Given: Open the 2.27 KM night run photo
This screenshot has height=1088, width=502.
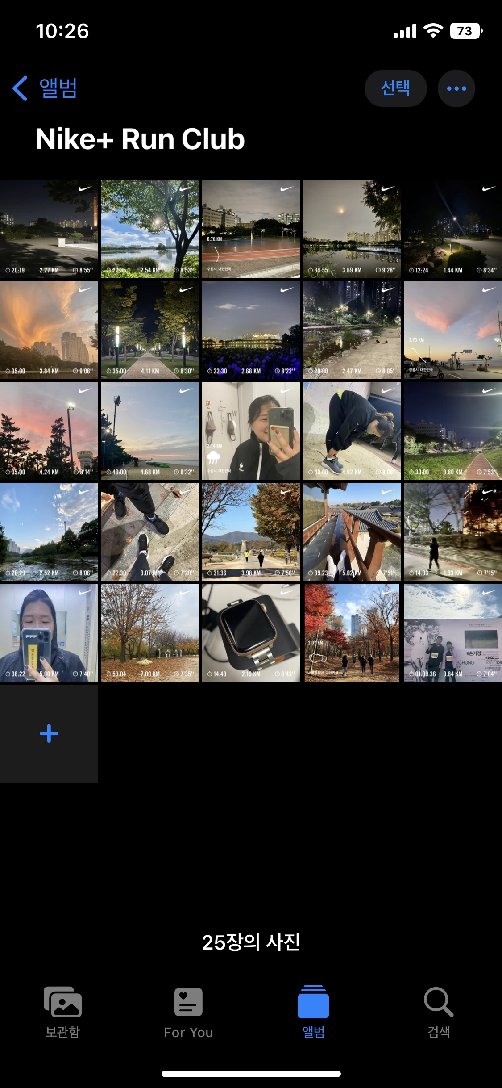Looking at the screenshot, I should (49, 229).
